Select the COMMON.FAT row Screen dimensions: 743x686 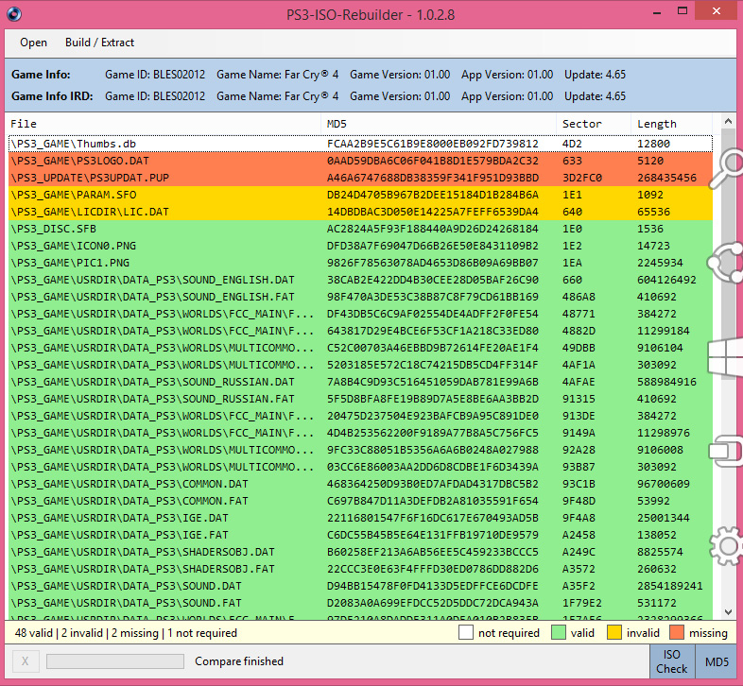[360, 501]
